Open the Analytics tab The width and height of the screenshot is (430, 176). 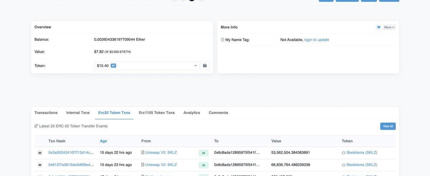192,113
